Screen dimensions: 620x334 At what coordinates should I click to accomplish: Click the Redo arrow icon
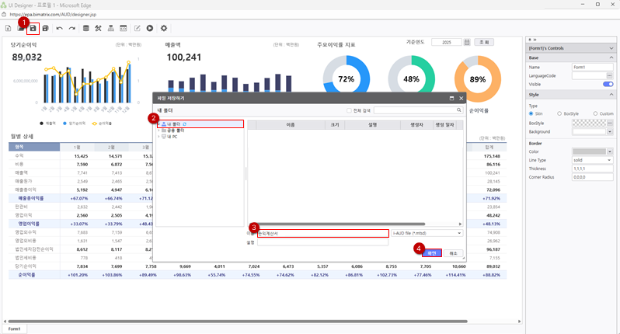(x=71, y=28)
